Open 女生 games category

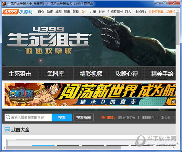[x=84, y=12]
